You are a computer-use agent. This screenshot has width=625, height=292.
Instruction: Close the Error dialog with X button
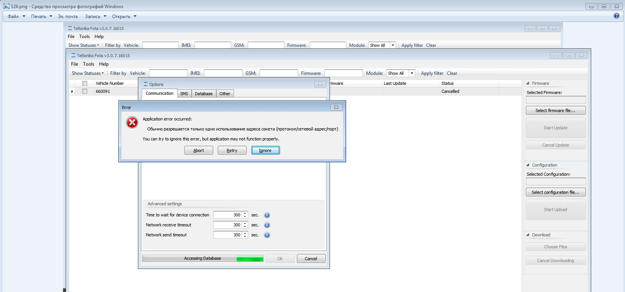pos(336,107)
